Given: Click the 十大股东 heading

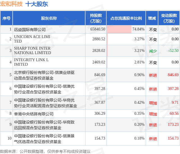Looking at the screenshot, I should click(x=37, y=4).
